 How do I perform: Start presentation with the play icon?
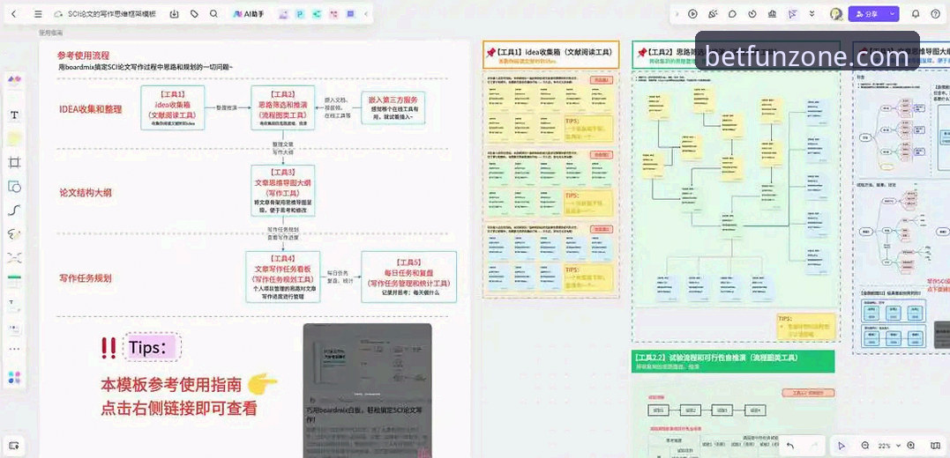tap(692, 14)
